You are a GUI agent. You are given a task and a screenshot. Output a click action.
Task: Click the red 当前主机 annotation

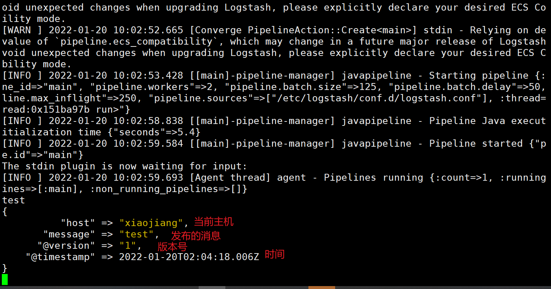click(214, 222)
